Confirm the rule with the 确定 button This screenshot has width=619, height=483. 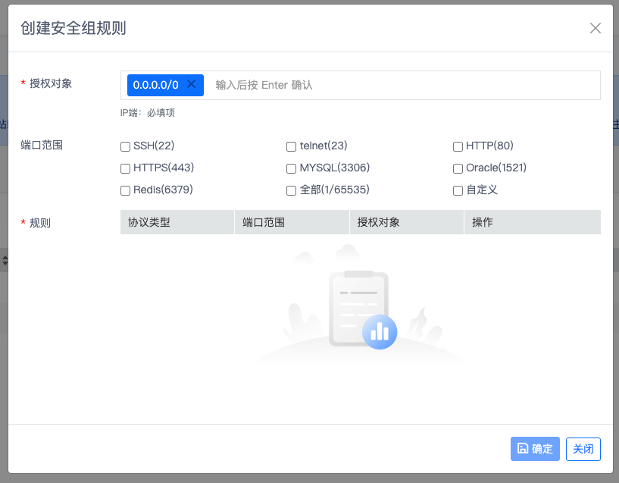coord(535,449)
